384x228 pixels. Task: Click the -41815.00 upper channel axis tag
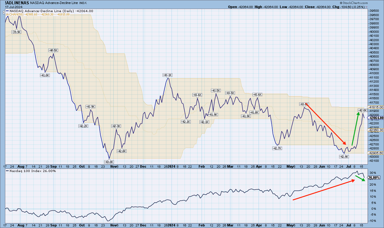[x=376, y=107]
